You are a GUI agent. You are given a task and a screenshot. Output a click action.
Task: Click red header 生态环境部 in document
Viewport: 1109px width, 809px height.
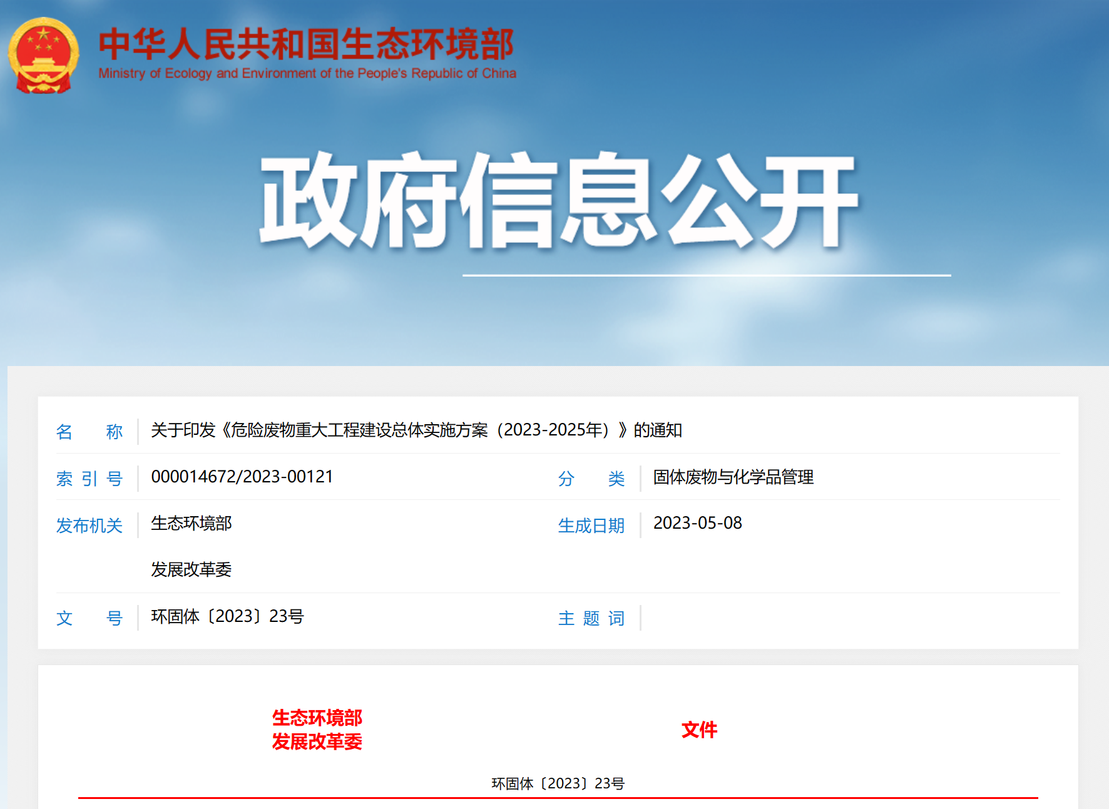317,718
